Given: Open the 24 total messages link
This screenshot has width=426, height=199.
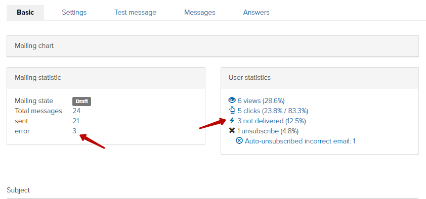Looking at the screenshot, I should (x=76, y=111).
